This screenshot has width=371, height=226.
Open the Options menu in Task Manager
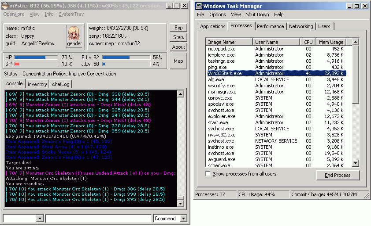tap(217, 14)
